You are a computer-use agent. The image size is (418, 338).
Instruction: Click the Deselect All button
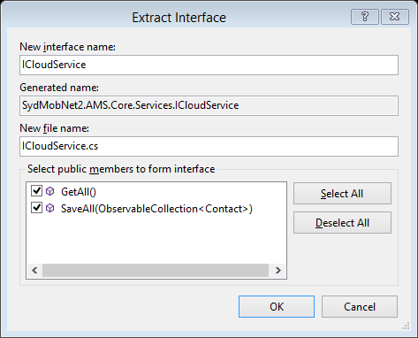tap(342, 223)
